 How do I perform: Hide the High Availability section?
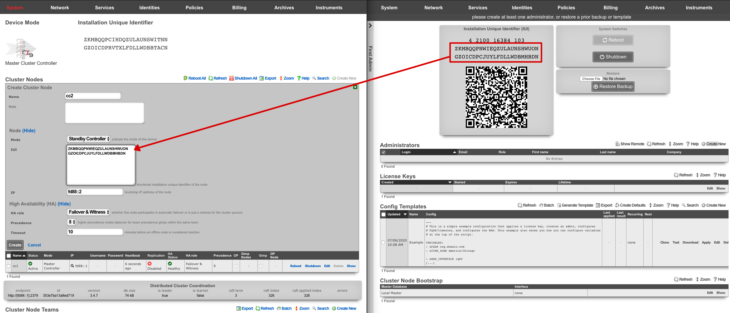(64, 204)
